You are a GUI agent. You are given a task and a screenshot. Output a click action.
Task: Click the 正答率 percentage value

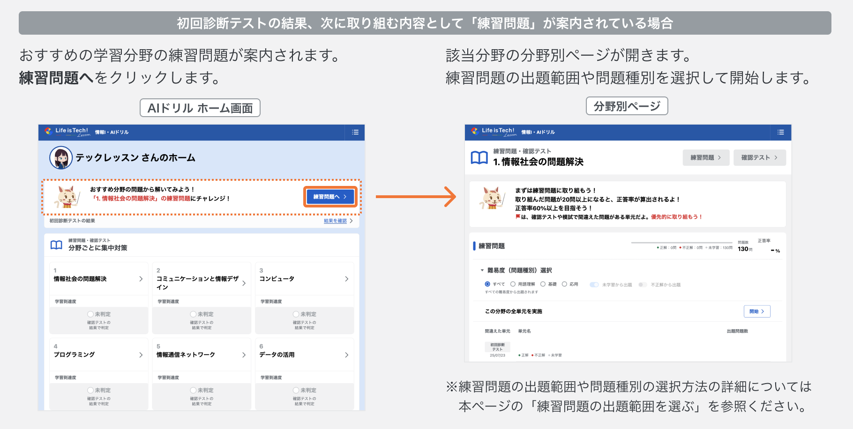(775, 251)
